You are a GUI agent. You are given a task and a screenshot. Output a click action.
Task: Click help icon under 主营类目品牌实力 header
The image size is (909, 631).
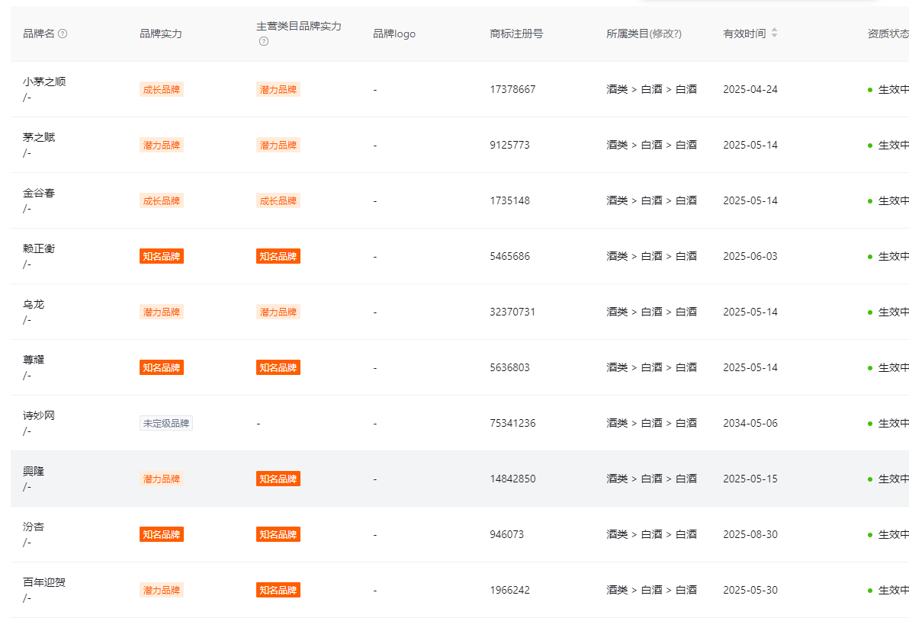tap(263, 41)
